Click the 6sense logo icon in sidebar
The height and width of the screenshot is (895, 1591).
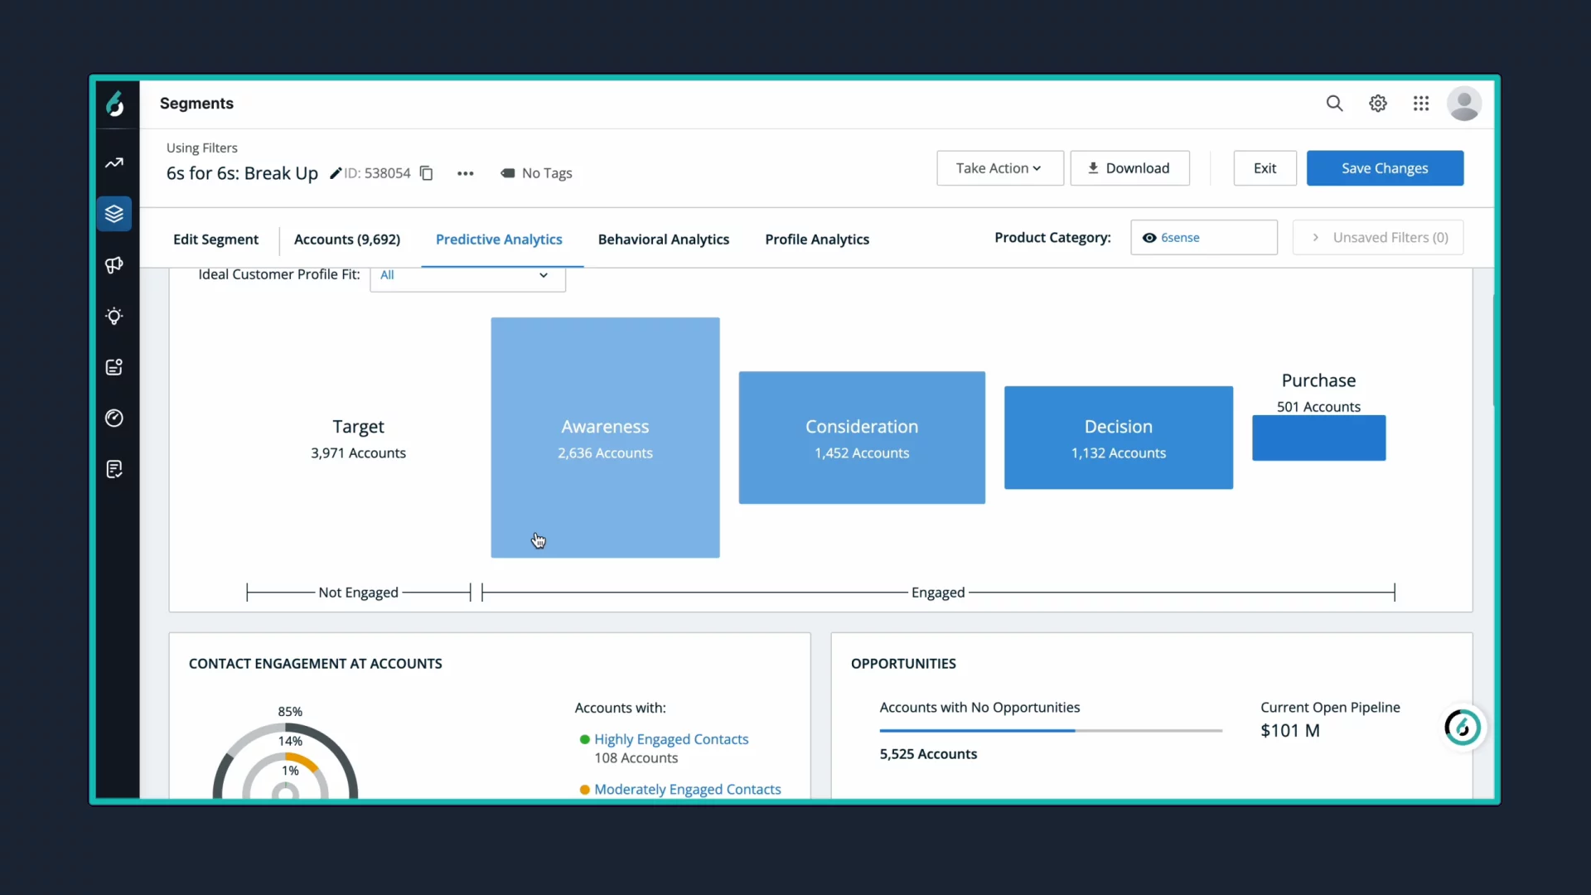115,104
